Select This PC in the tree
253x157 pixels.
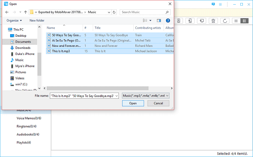18,30
